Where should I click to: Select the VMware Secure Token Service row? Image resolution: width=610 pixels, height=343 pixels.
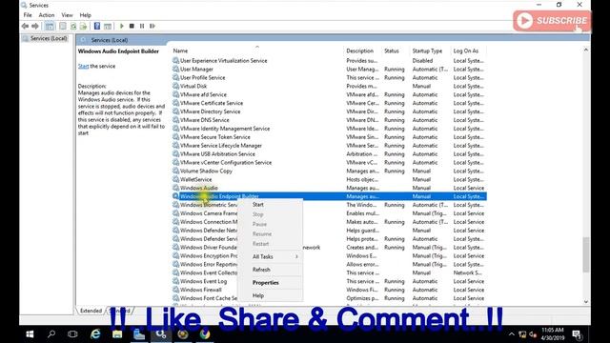click(329, 137)
